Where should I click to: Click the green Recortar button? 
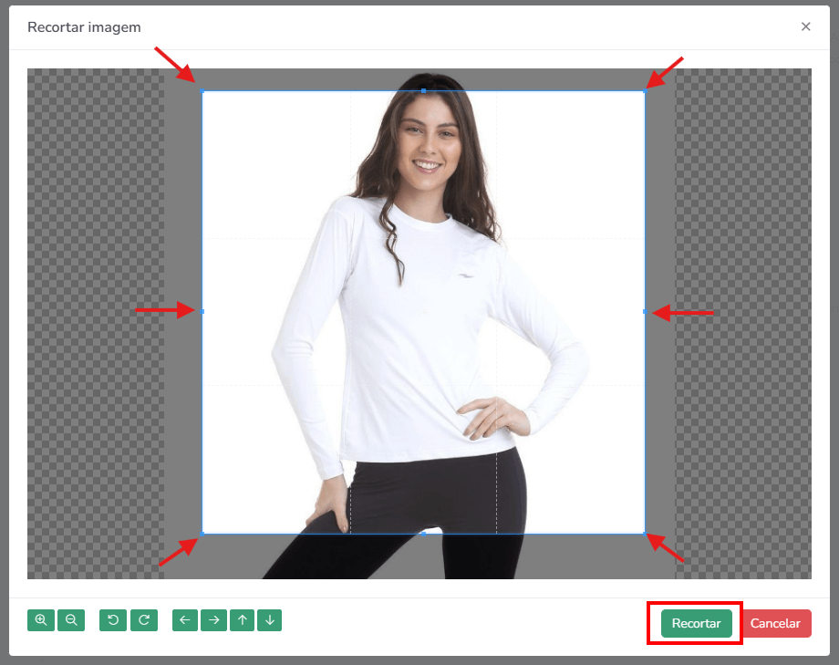click(x=696, y=623)
